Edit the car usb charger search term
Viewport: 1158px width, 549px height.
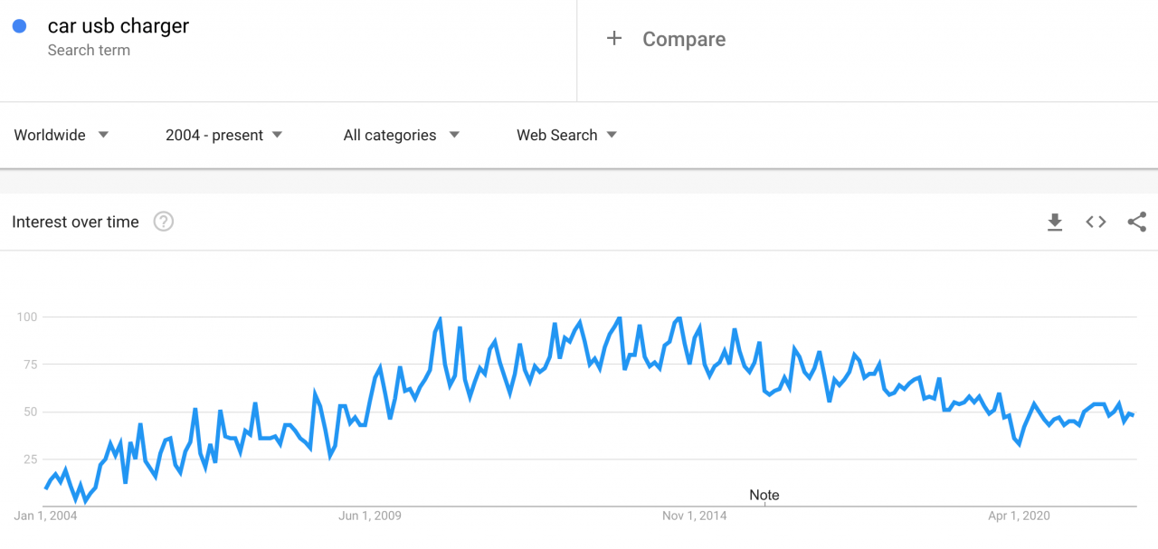click(119, 26)
